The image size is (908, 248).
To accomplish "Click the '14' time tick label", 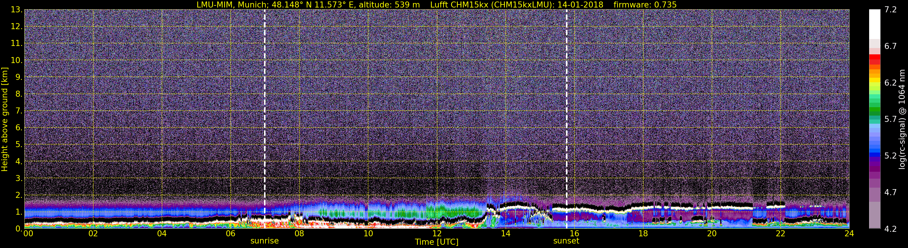I will (x=505, y=234).
